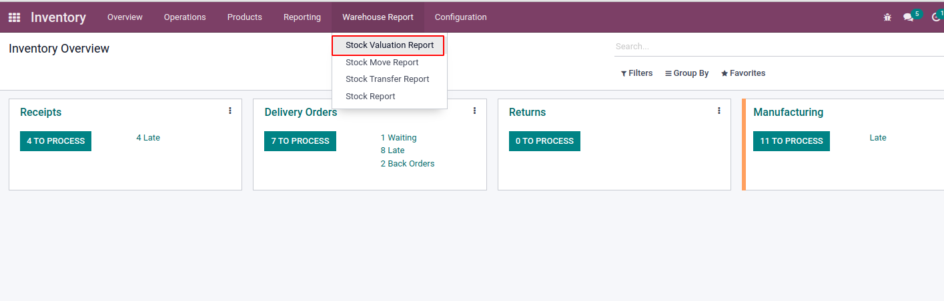
Task: Expand the Filters dropdown
Action: pyautogui.click(x=636, y=73)
